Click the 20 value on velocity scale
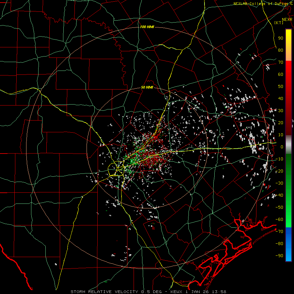Image resolution: width=294 pixels, height=294 pixels. point(281,123)
